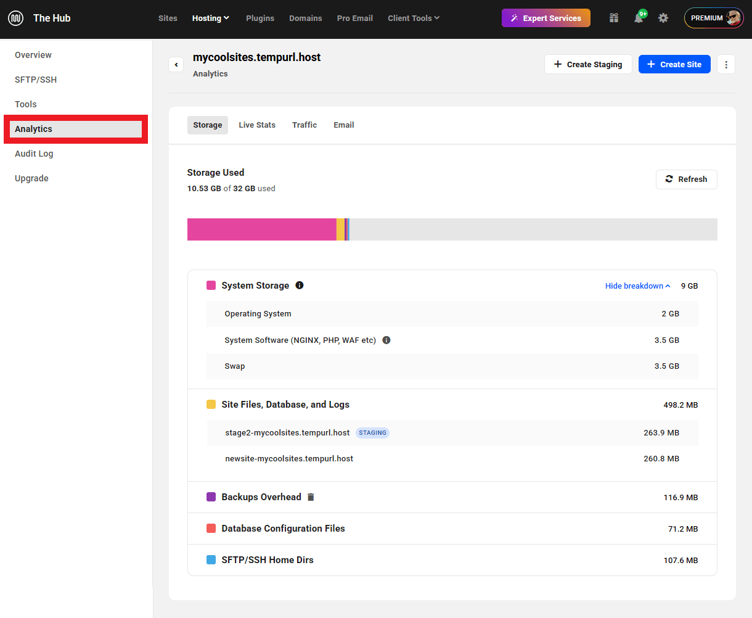752x618 pixels.
Task: Click the user avatar picture
Action: [x=734, y=18]
